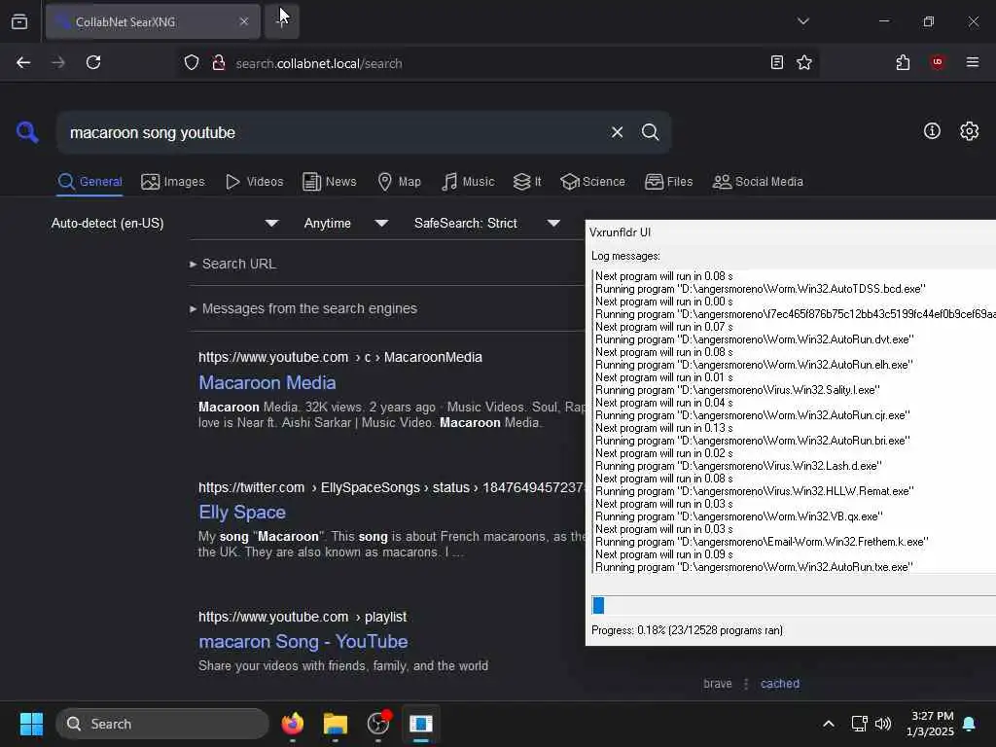Open the network tray icon

tap(859, 724)
